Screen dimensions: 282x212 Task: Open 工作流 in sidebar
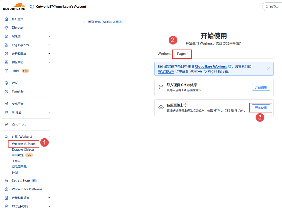click(16, 161)
